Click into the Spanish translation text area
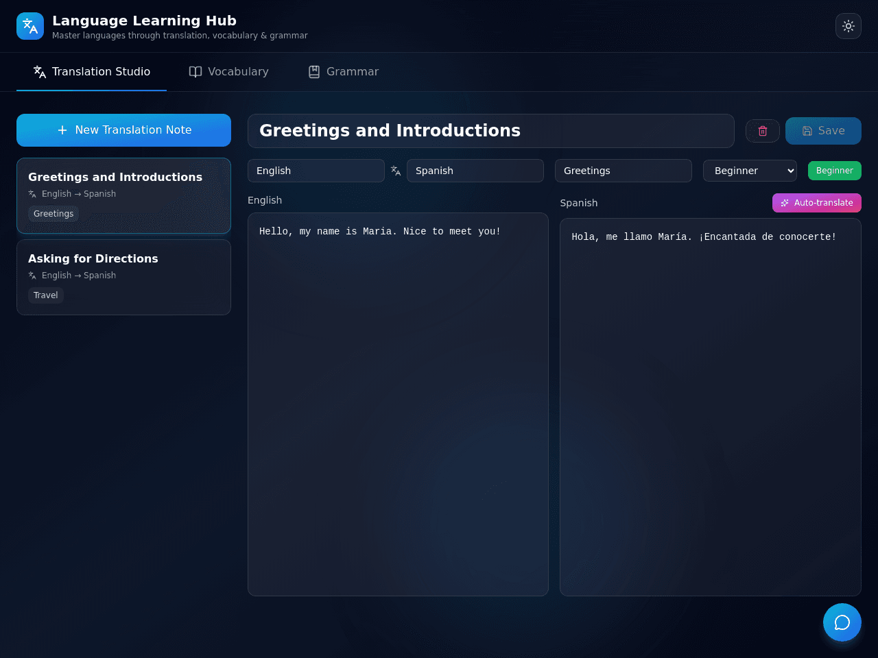 pyautogui.click(x=711, y=407)
